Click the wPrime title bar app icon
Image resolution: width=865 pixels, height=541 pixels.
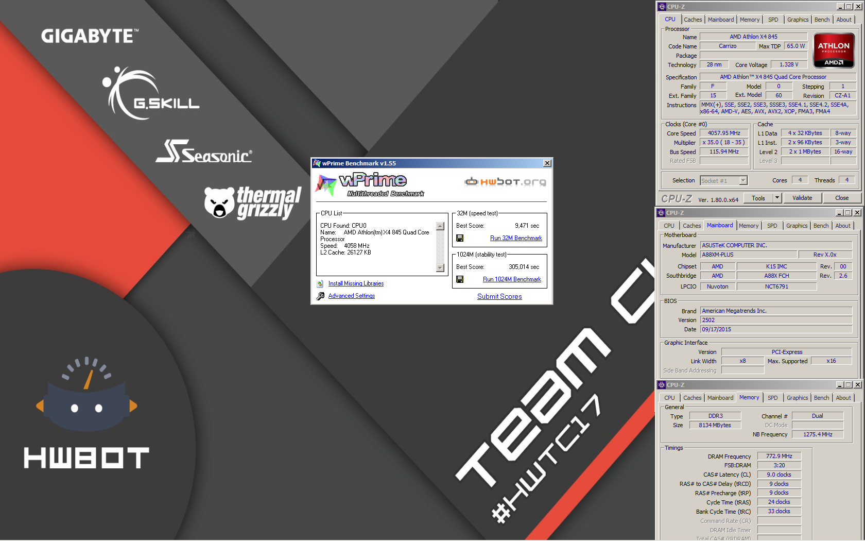317,163
